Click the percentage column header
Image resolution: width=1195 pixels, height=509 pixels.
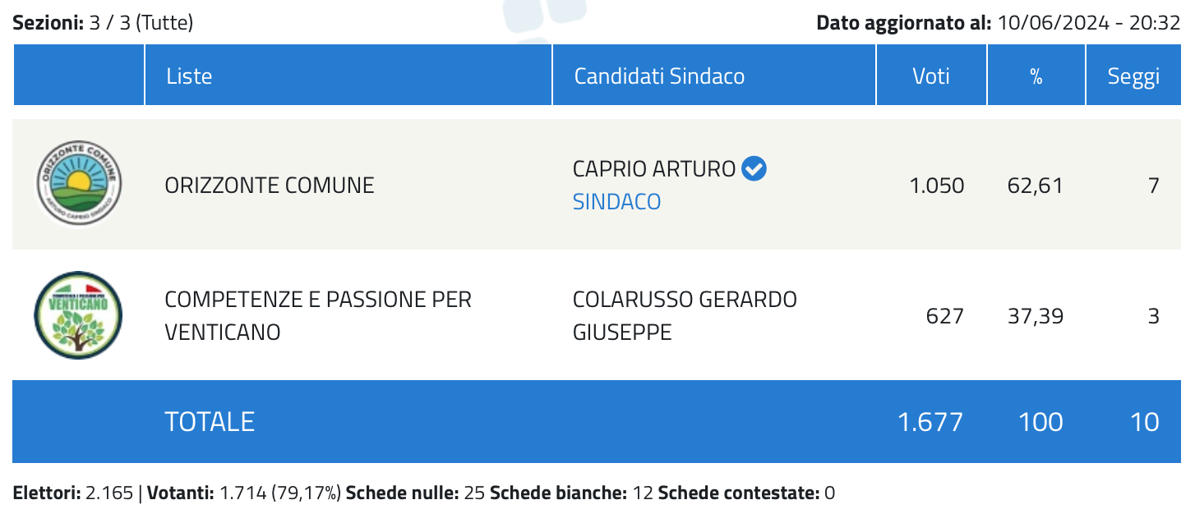[x=1036, y=76]
